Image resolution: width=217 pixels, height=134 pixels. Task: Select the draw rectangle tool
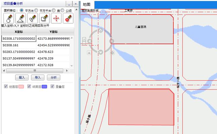pyautogui.click(x=44, y=18)
